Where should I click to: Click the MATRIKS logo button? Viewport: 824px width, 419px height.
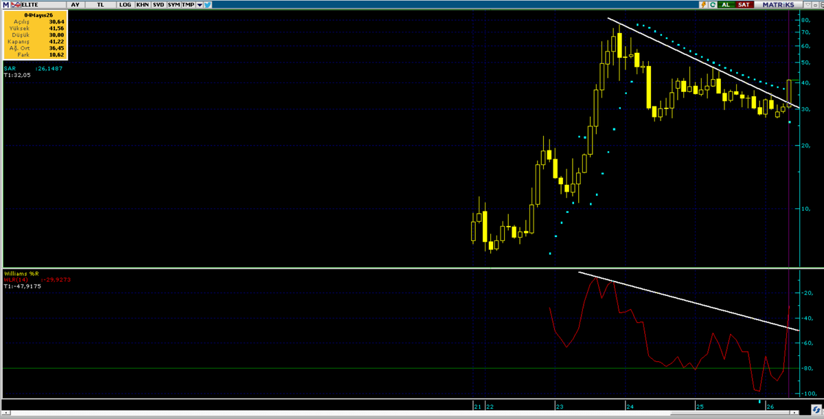click(x=778, y=5)
